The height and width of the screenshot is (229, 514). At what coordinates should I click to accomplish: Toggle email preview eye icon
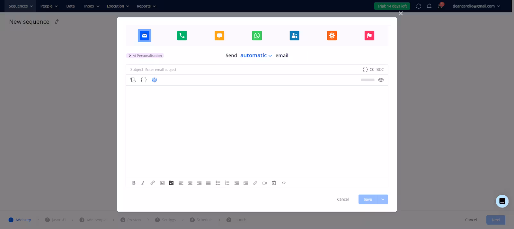pyautogui.click(x=381, y=80)
